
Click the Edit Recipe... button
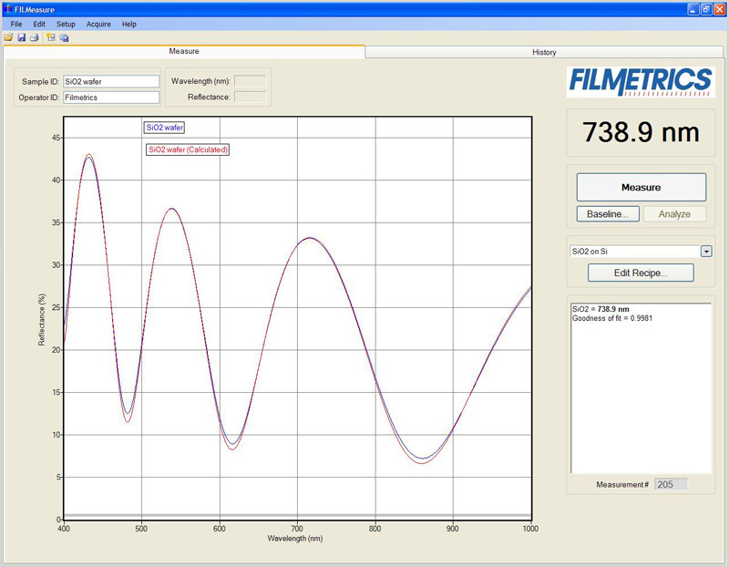point(640,273)
